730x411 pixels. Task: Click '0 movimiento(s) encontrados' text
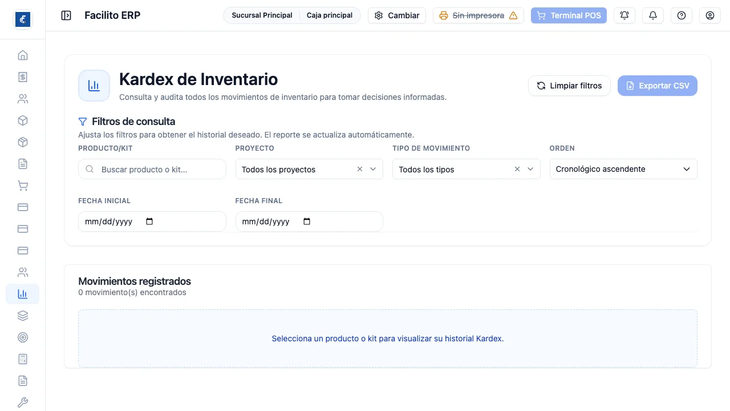[132, 292]
